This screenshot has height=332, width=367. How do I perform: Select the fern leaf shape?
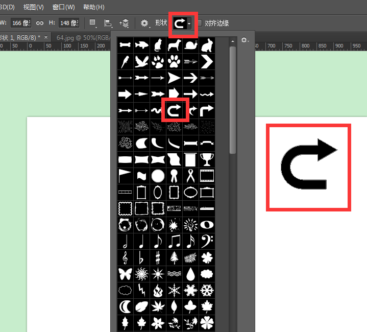(190, 258)
